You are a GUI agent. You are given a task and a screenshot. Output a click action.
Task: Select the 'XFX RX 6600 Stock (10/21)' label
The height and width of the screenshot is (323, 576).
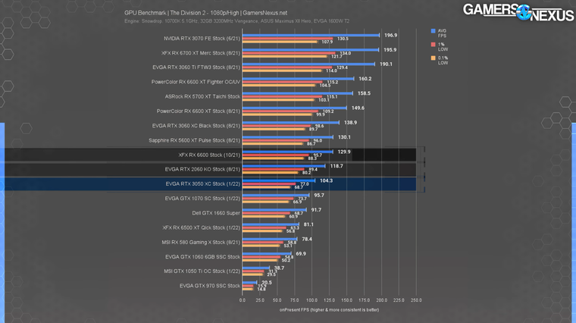click(x=209, y=155)
